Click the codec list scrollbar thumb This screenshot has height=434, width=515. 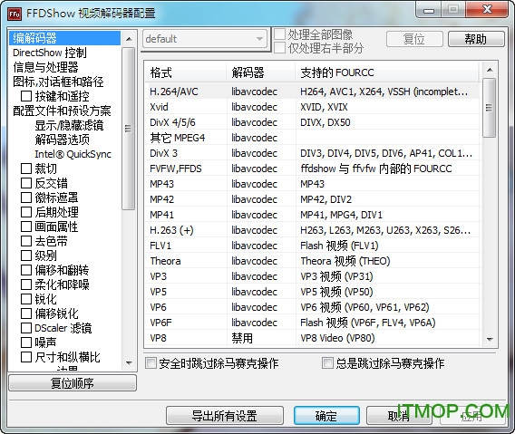point(490,108)
